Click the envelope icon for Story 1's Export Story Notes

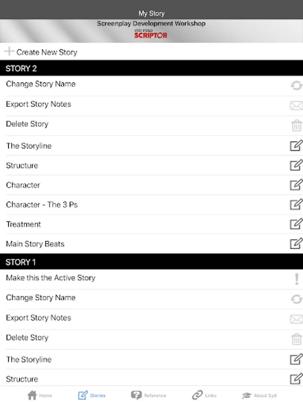[296, 319]
